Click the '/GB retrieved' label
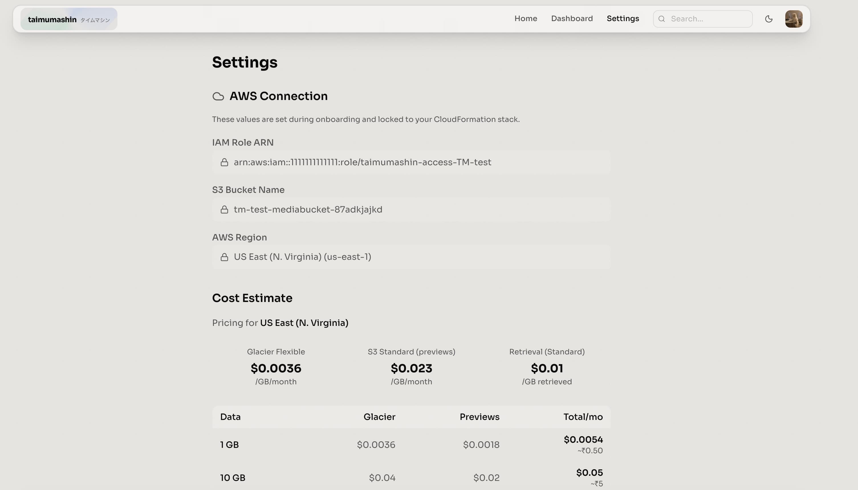The width and height of the screenshot is (858, 490). 547,382
